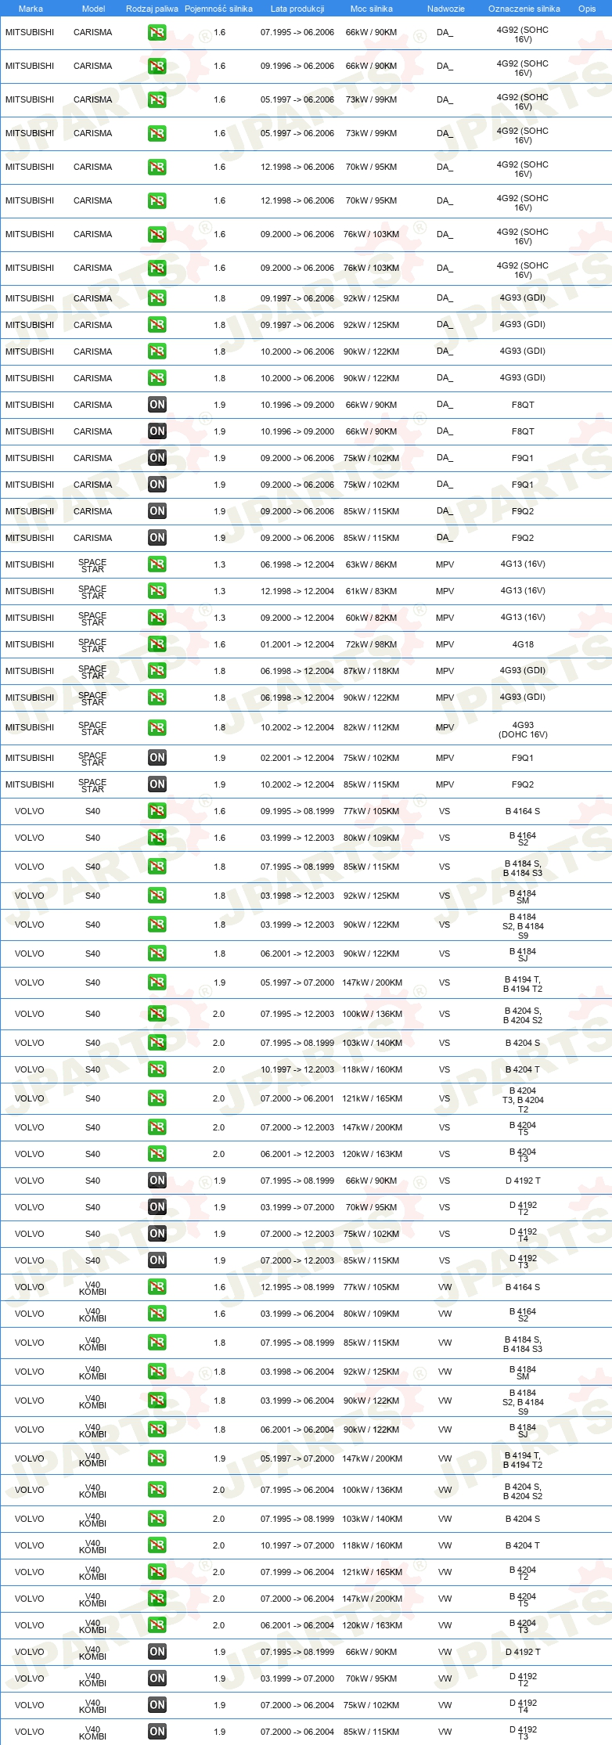612x1745 pixels.
Task: Select D 4192 T engine cell in V40 Kombi row
Action: [523, 1652]
